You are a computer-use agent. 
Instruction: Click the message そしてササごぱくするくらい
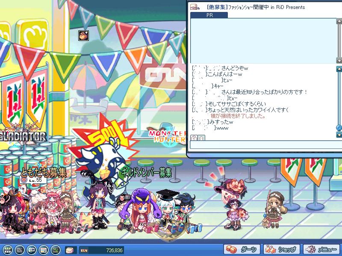click(x=237, y=104)
